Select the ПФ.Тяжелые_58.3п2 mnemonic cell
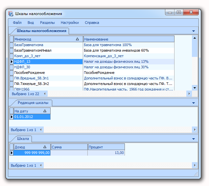209x186 pixels. pyautogui.click(x=48, y=84)
